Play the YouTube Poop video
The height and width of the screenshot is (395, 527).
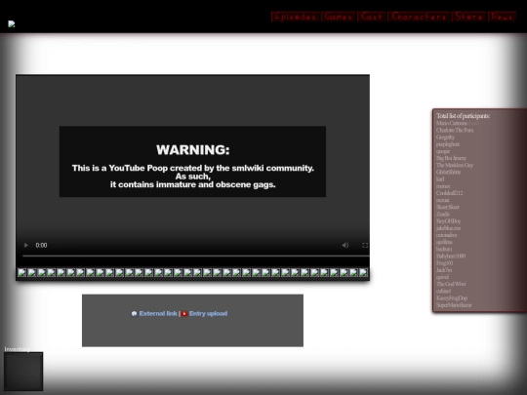tap(26, 245)
